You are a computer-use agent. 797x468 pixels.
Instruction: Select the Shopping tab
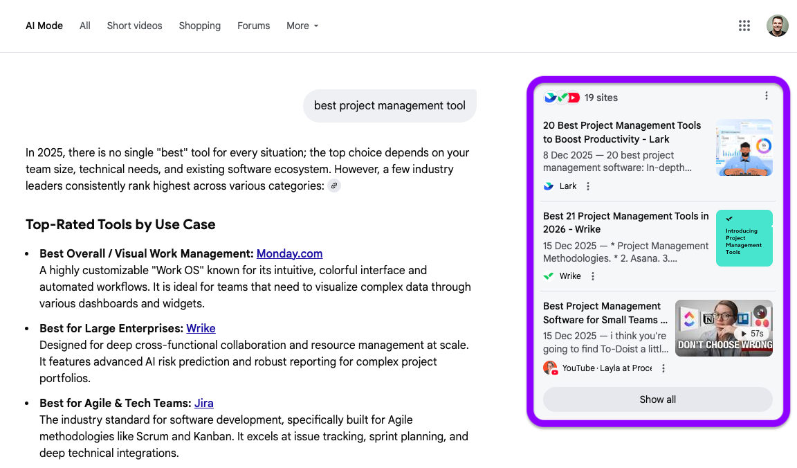199,26
